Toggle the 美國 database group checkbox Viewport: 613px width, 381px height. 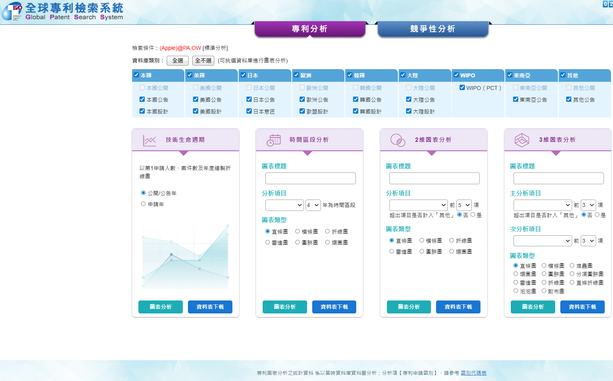pyautogui.click(x=190, y=75)
